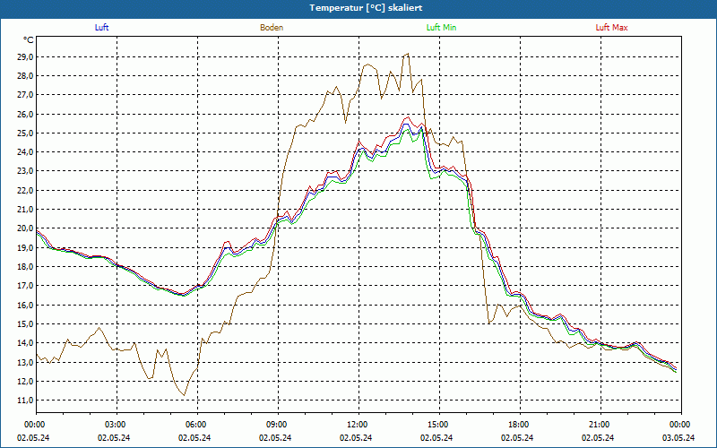717x448 pixels.
Task: Click the '21,0' y-axis value
Action: (x=25, y=210)
